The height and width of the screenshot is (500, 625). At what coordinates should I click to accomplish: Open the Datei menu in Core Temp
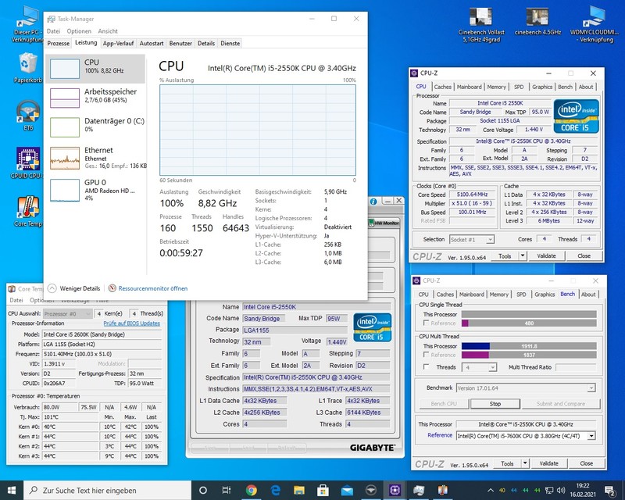[16, 300]
